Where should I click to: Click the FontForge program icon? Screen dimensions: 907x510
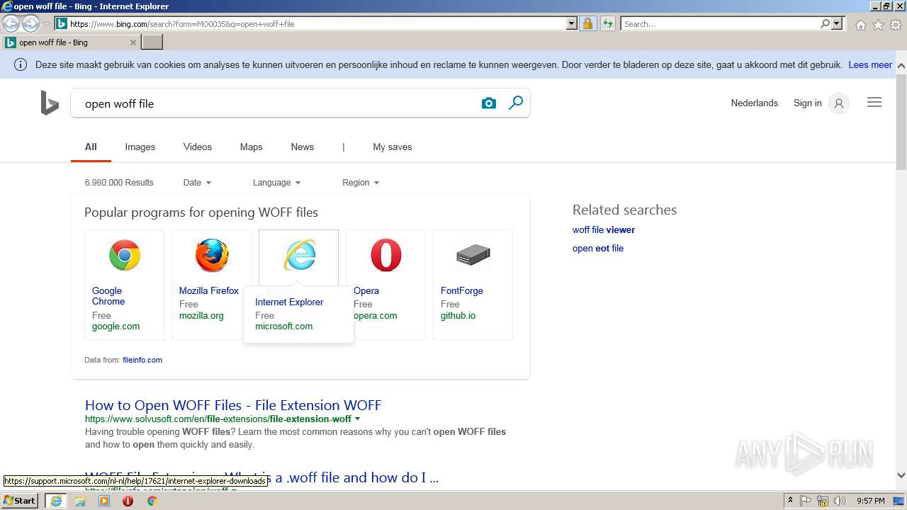pyautogui.click(x=473, y=255)
